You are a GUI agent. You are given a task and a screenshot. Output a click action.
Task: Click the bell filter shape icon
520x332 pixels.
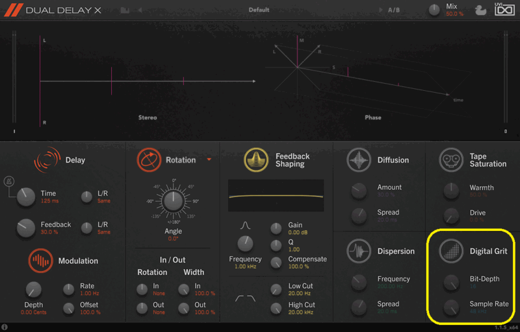246,226
